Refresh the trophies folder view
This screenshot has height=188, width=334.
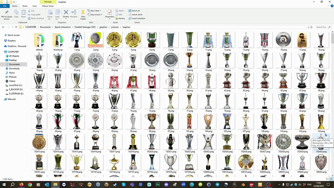point(311,27)
